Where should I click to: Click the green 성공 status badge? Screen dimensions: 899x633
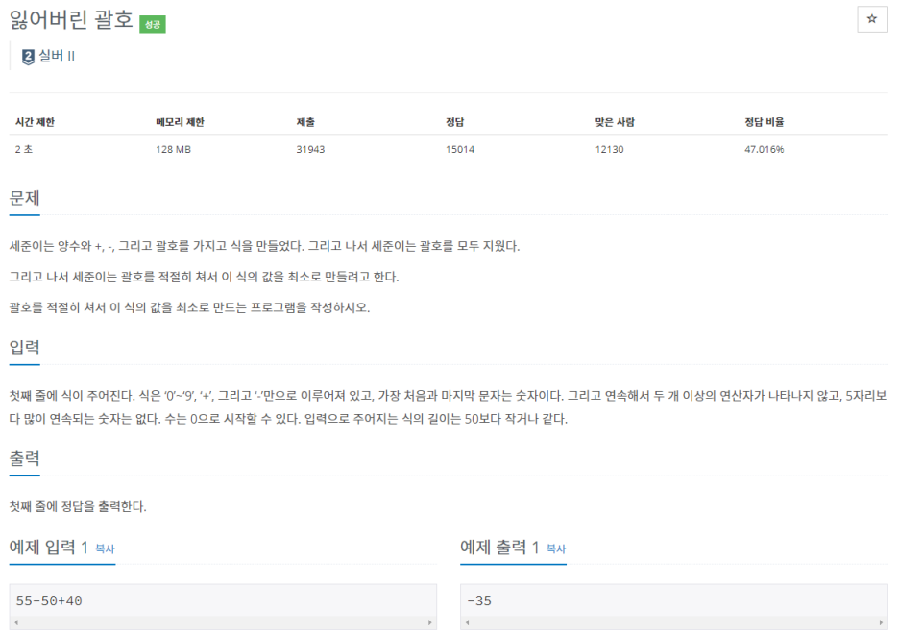click(x=153, y=24)
